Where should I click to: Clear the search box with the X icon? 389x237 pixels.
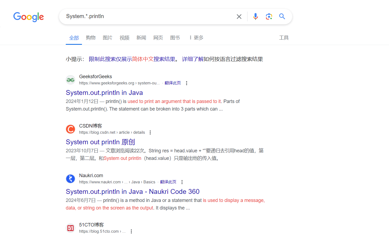coord(239,17)
